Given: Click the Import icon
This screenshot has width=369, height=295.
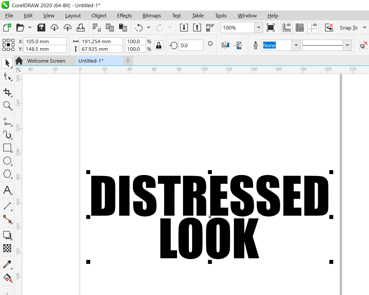Looking at the screenshot, I should pos(184,28).
